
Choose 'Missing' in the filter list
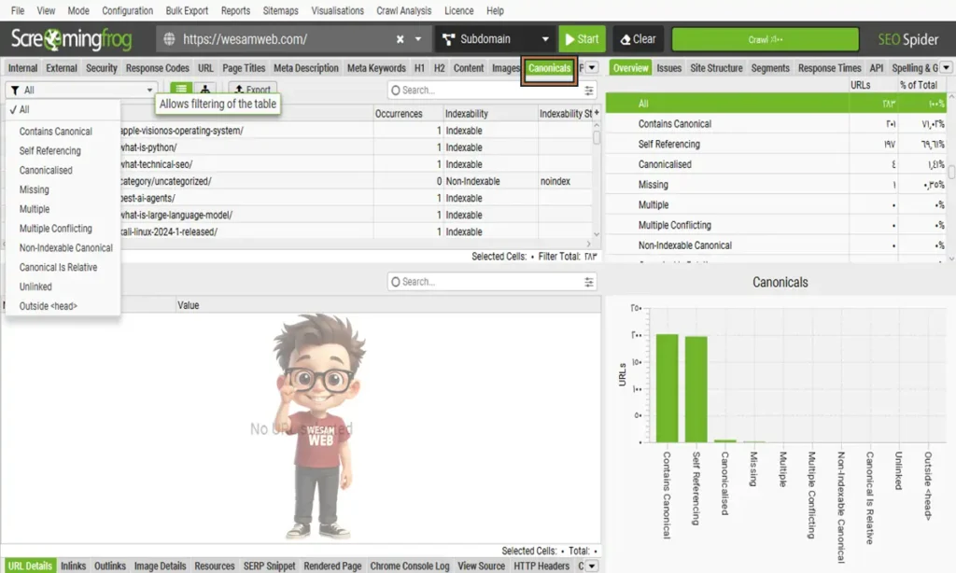34,189
